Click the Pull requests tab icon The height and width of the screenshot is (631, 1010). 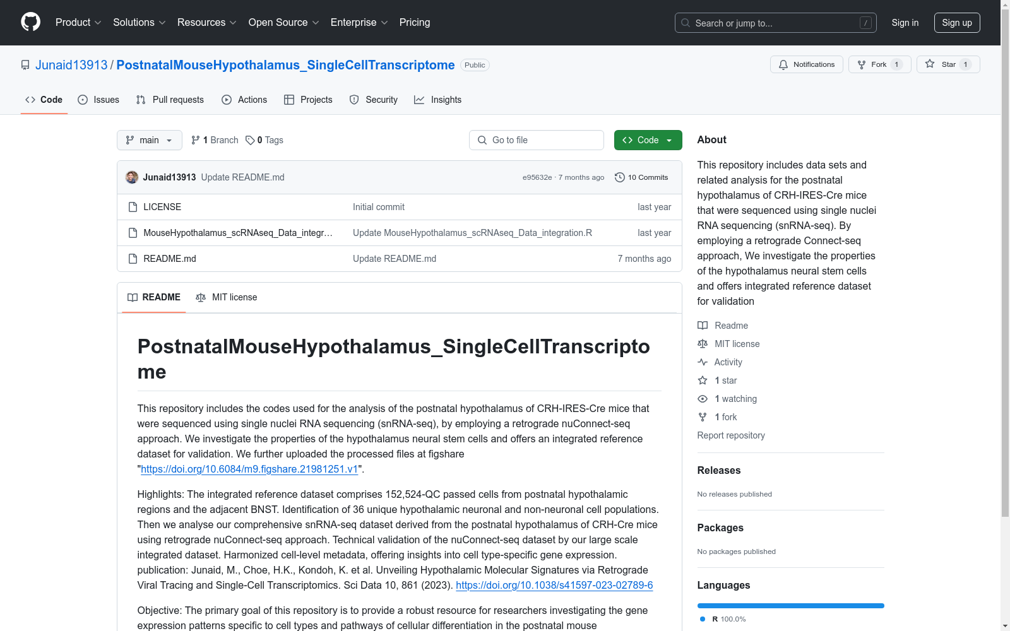(x=141, y=100)
